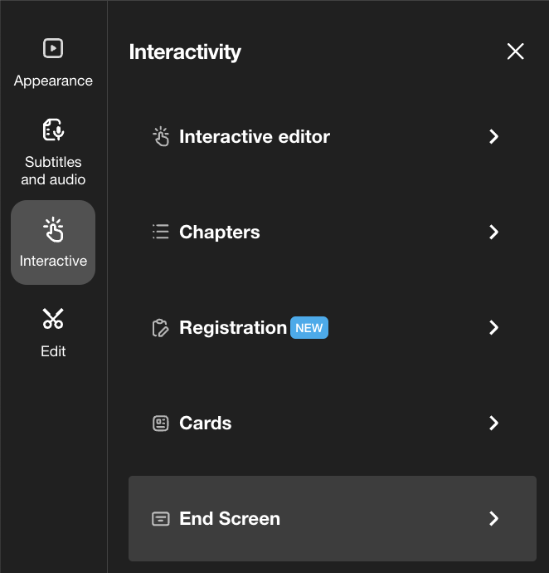Click the Subtitles and audio icon
Image resolution: width=549 pixels, height=573 pixels.
[x=53, y=130]
